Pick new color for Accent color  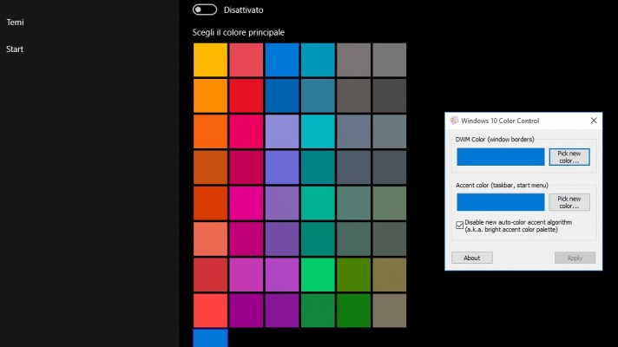(x=569, y=202)
